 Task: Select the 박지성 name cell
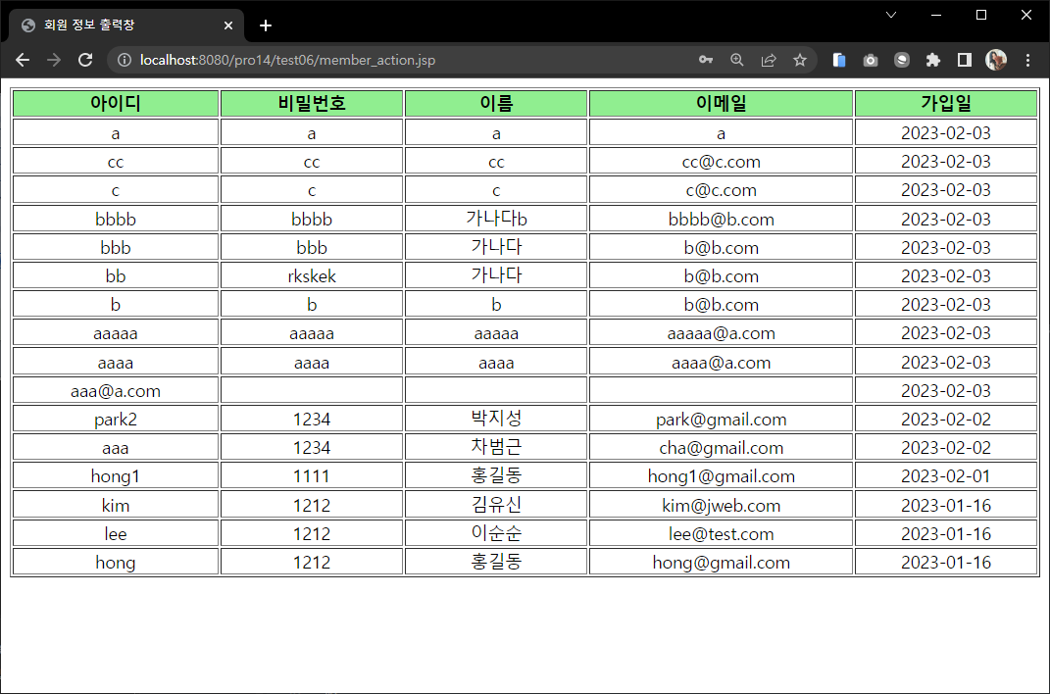point(496,419)
